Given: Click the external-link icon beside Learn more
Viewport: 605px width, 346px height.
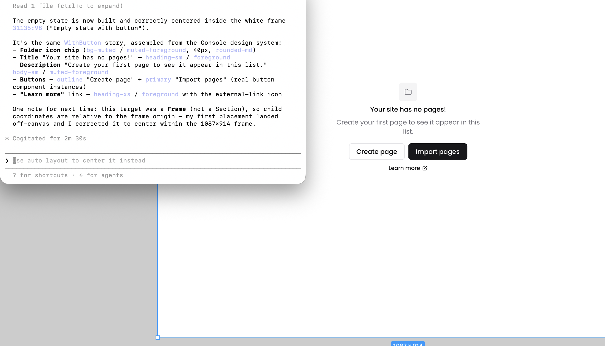Looking at the screenshot, I should pyautogui.click(x=425, y=168).
